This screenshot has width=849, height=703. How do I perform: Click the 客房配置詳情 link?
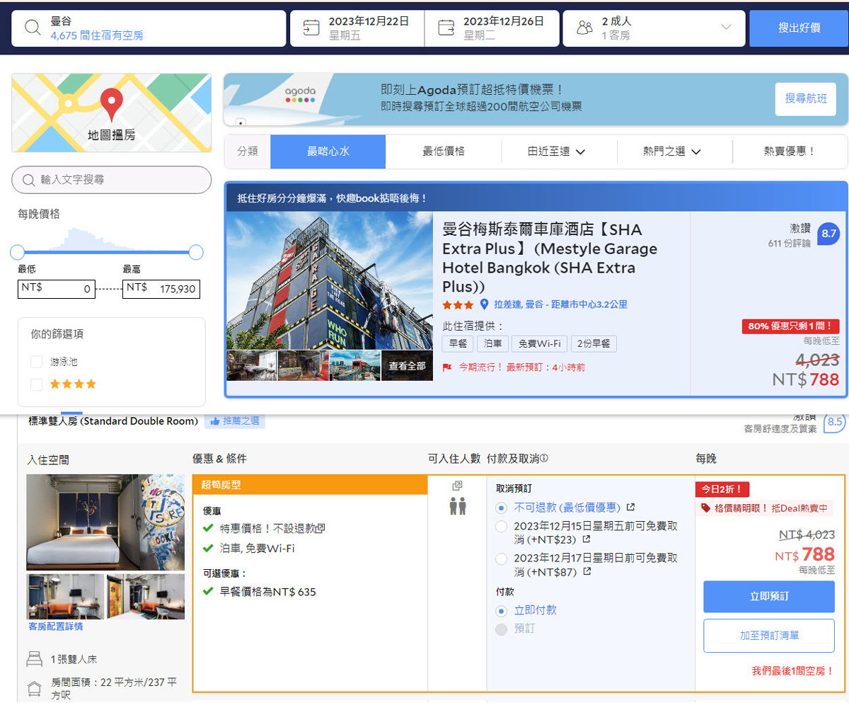coord(55,627)
